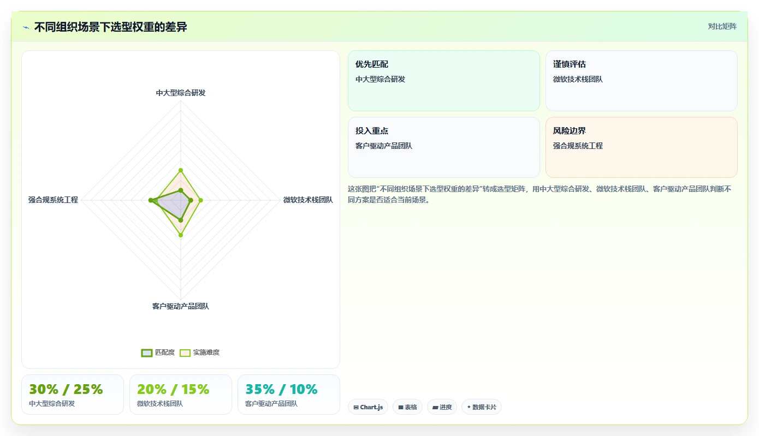The width and height of the screenshot is (759, 436).
Task: Click the 35% / 10% stat card
Action: tap(289, 395)
